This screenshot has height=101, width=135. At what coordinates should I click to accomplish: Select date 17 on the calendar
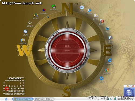6,91
